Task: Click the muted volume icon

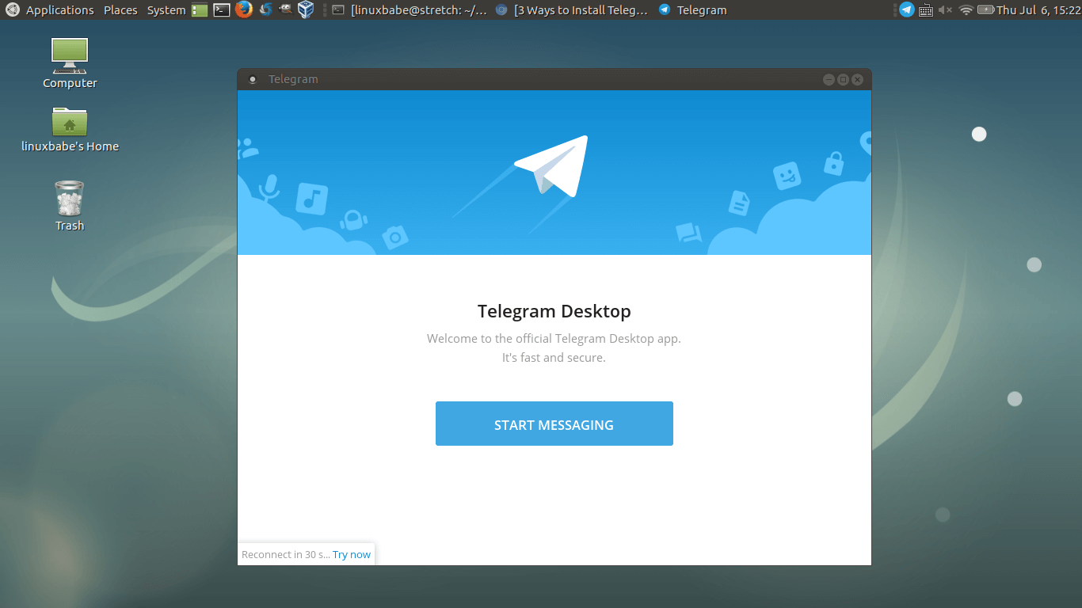Action: (x=946, y=10)
